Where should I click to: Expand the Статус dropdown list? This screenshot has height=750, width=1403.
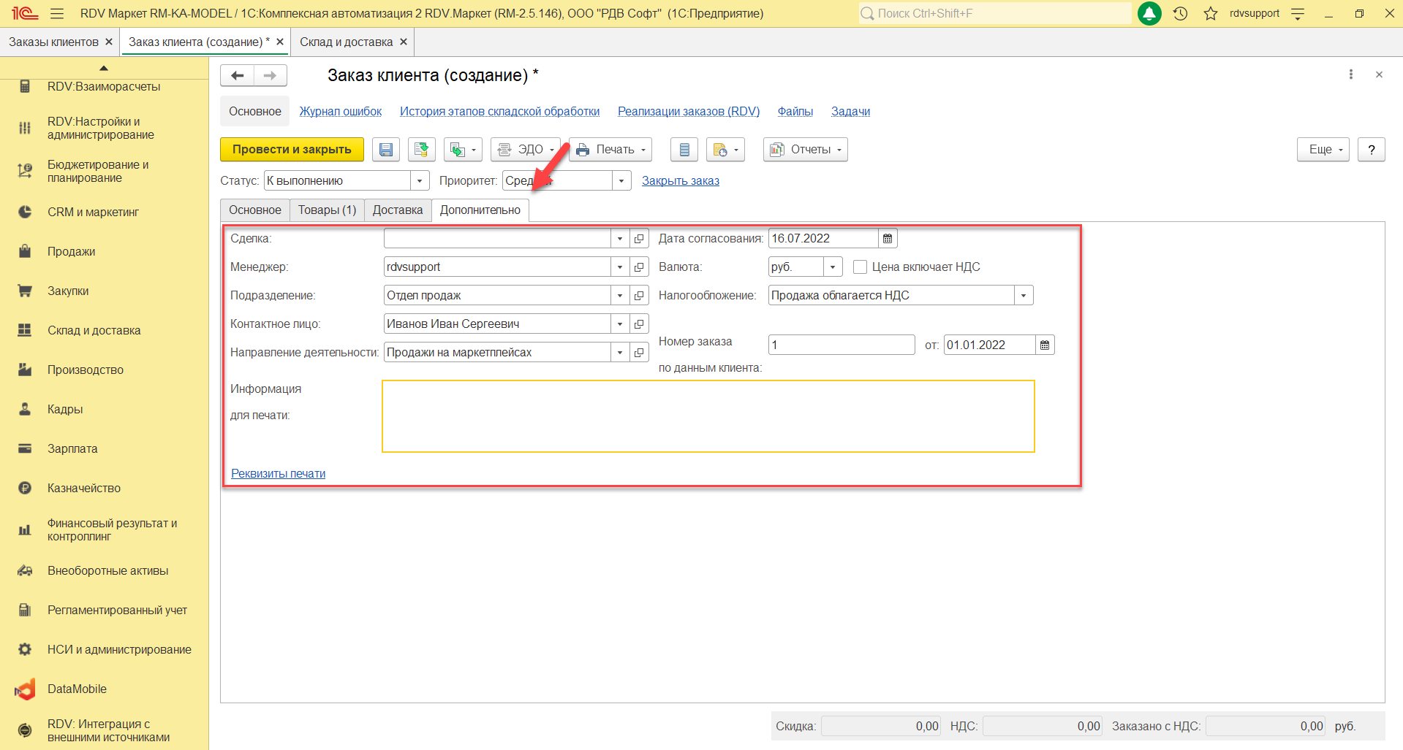click(420, 181)
